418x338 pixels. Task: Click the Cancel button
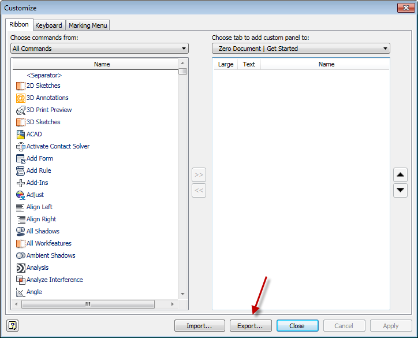tap(344, 326)
